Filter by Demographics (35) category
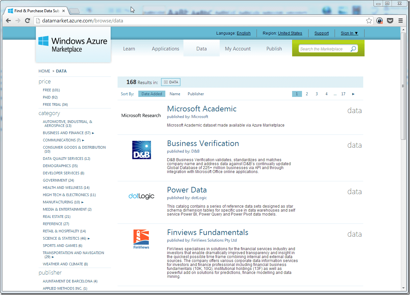The width and height of the screenshot is (410, 295). (x=60, y=166)
